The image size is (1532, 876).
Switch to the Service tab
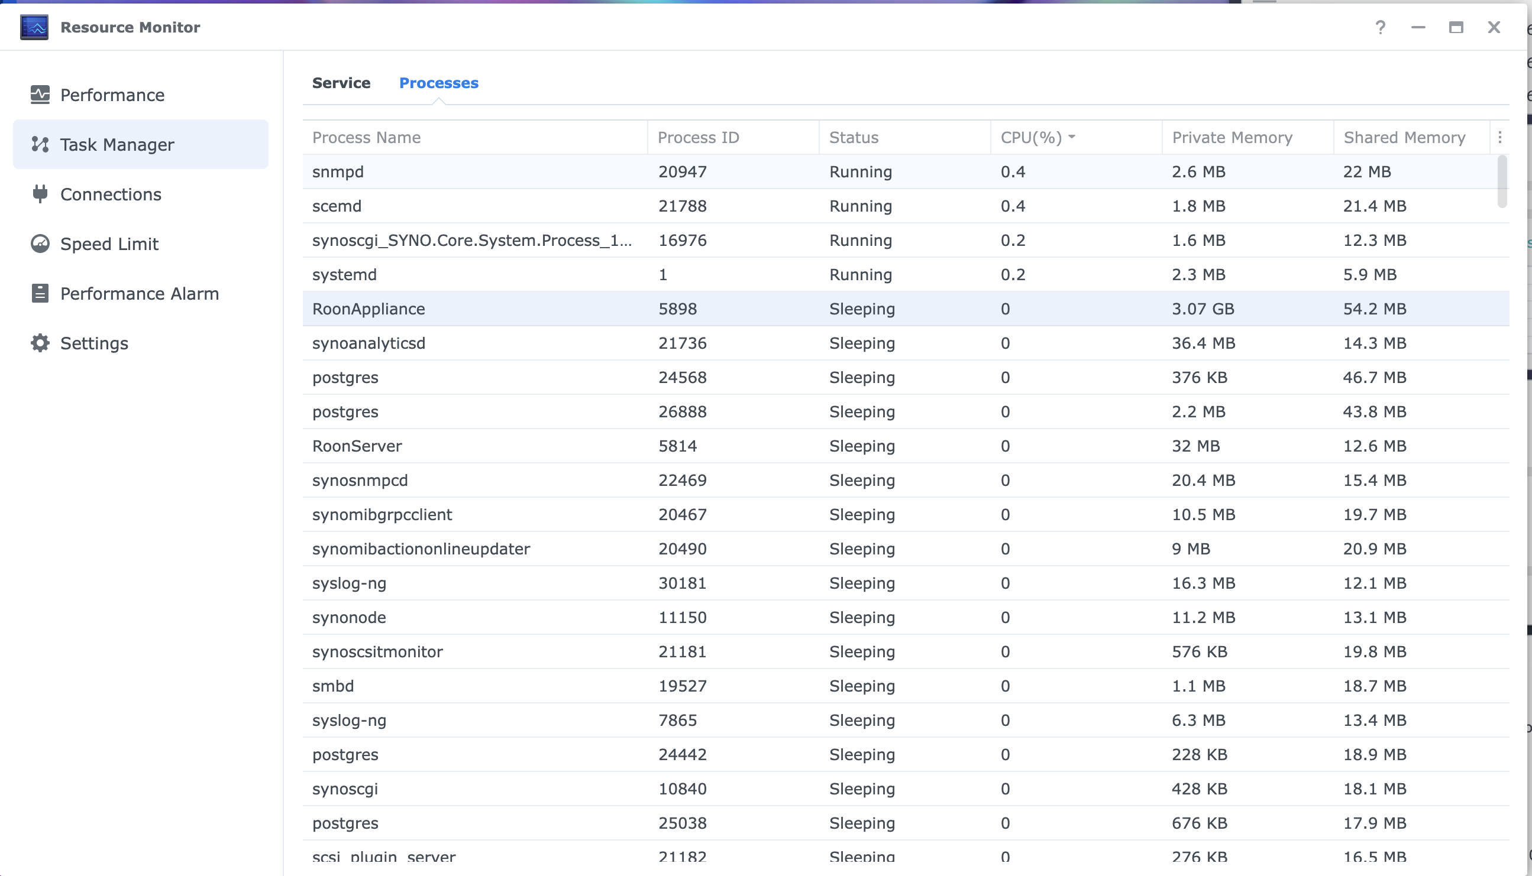point(341,83)
